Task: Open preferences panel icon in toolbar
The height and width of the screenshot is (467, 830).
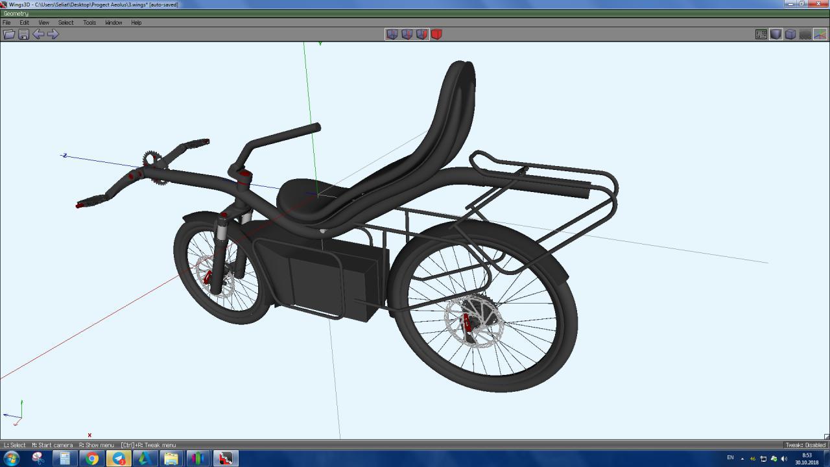Action: pos(761,34)
